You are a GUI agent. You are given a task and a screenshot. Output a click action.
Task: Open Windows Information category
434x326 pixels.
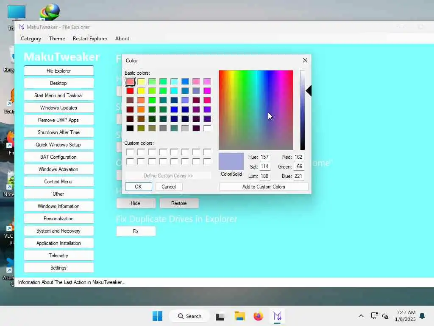pyautogui.click(x=58, y=206)
